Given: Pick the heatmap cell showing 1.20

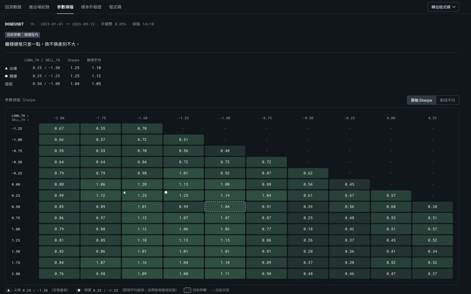Looking at the screenshot, I should (142, 184).
